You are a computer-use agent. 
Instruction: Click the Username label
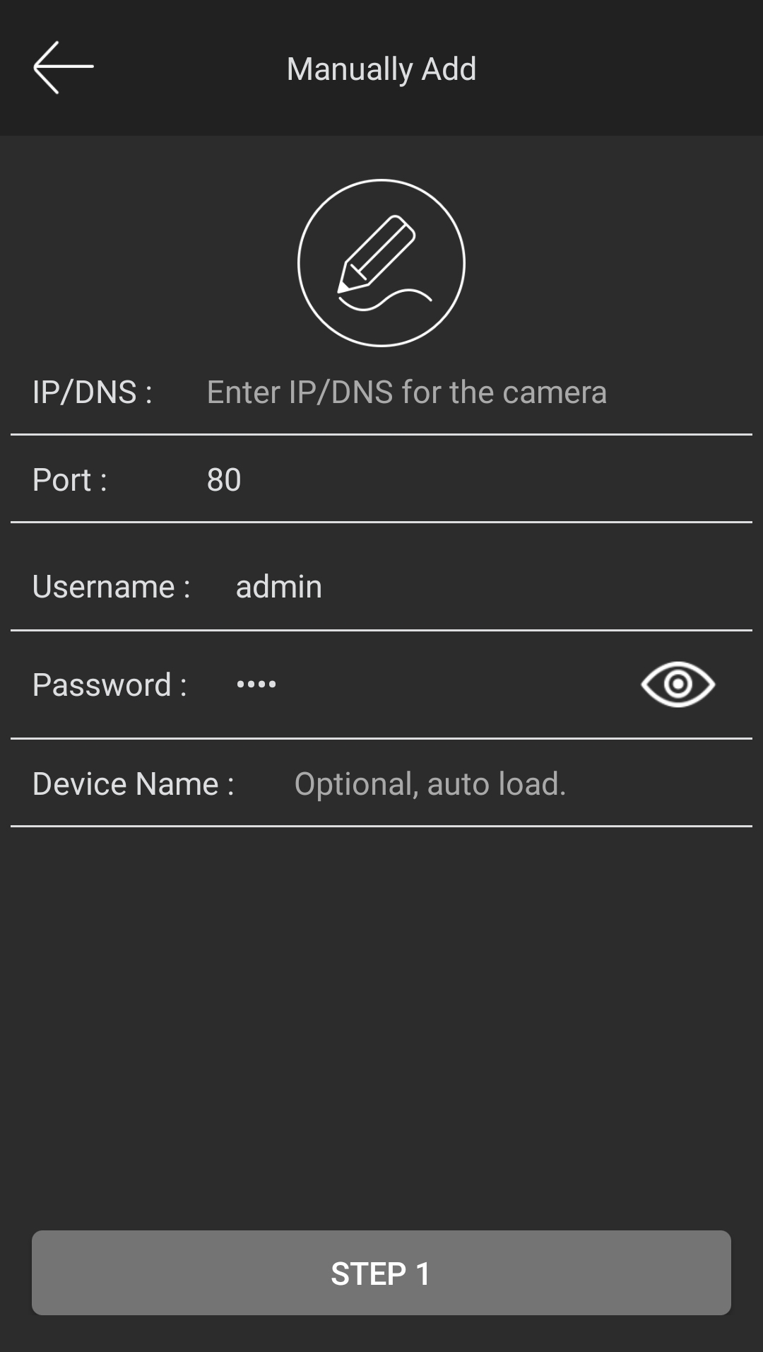112,586
